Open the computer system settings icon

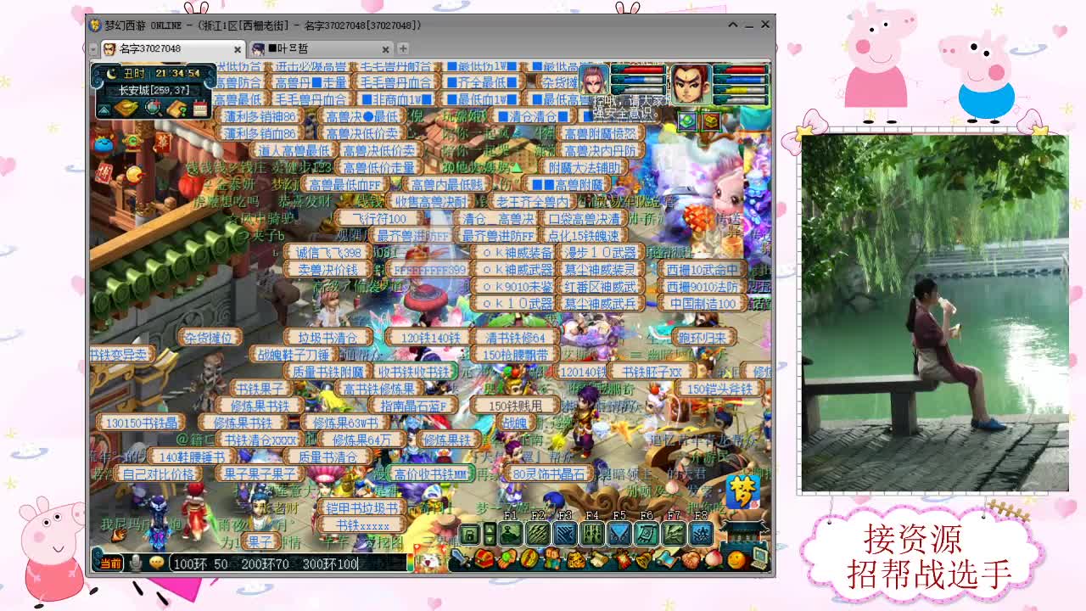760,558
